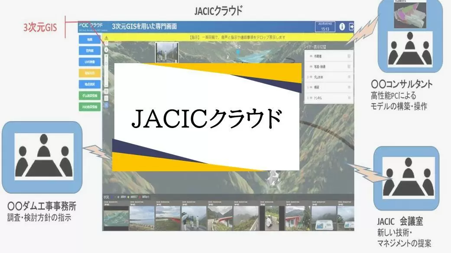This screenshot has height=253, width=451.
Task: Expand the トンネル layer group
Action: (x=308, y=98)
